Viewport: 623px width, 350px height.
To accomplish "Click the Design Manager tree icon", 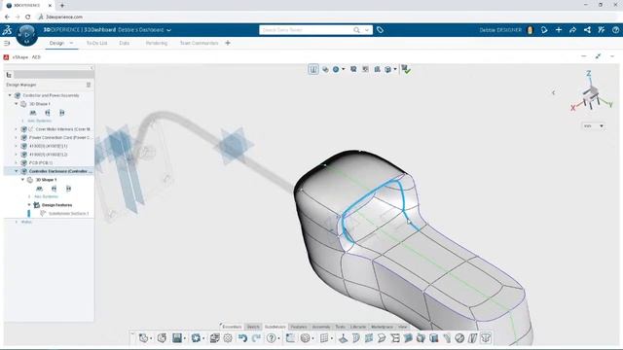I will click(x=9, y=75).
